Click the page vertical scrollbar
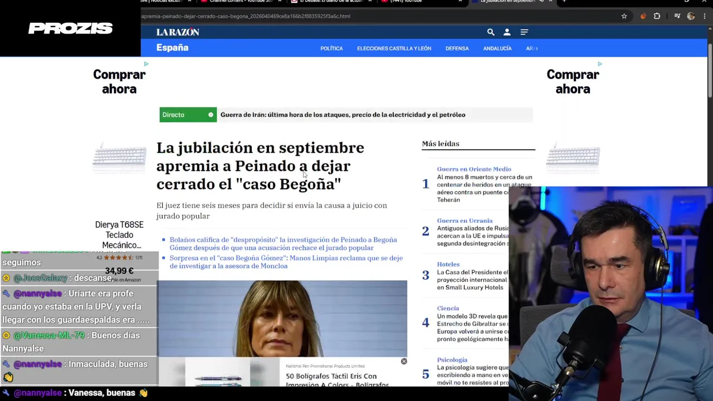Viewport: 713px width, 401px height. [x=710, y=70]
